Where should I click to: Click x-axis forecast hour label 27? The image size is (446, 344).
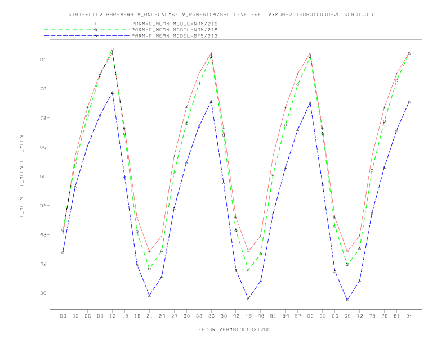[x=174, y=316]
